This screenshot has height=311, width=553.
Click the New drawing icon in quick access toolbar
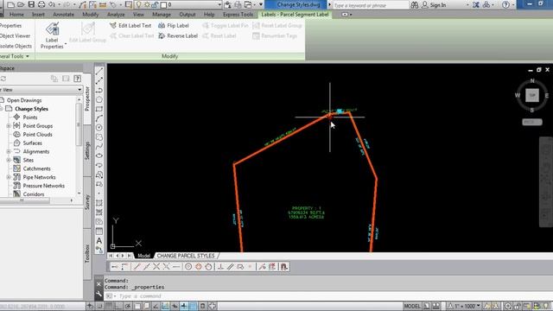[11, 4]
